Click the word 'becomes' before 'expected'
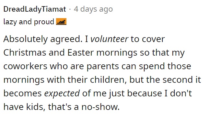 pos(22,93)
